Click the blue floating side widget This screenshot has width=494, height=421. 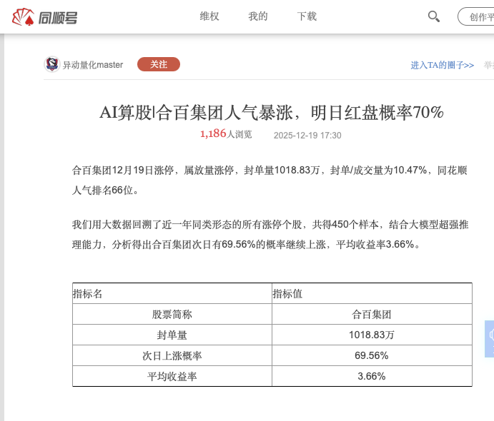click(489, 339)
